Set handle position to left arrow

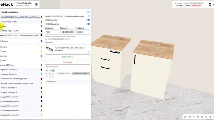click(x=47, y=74)
